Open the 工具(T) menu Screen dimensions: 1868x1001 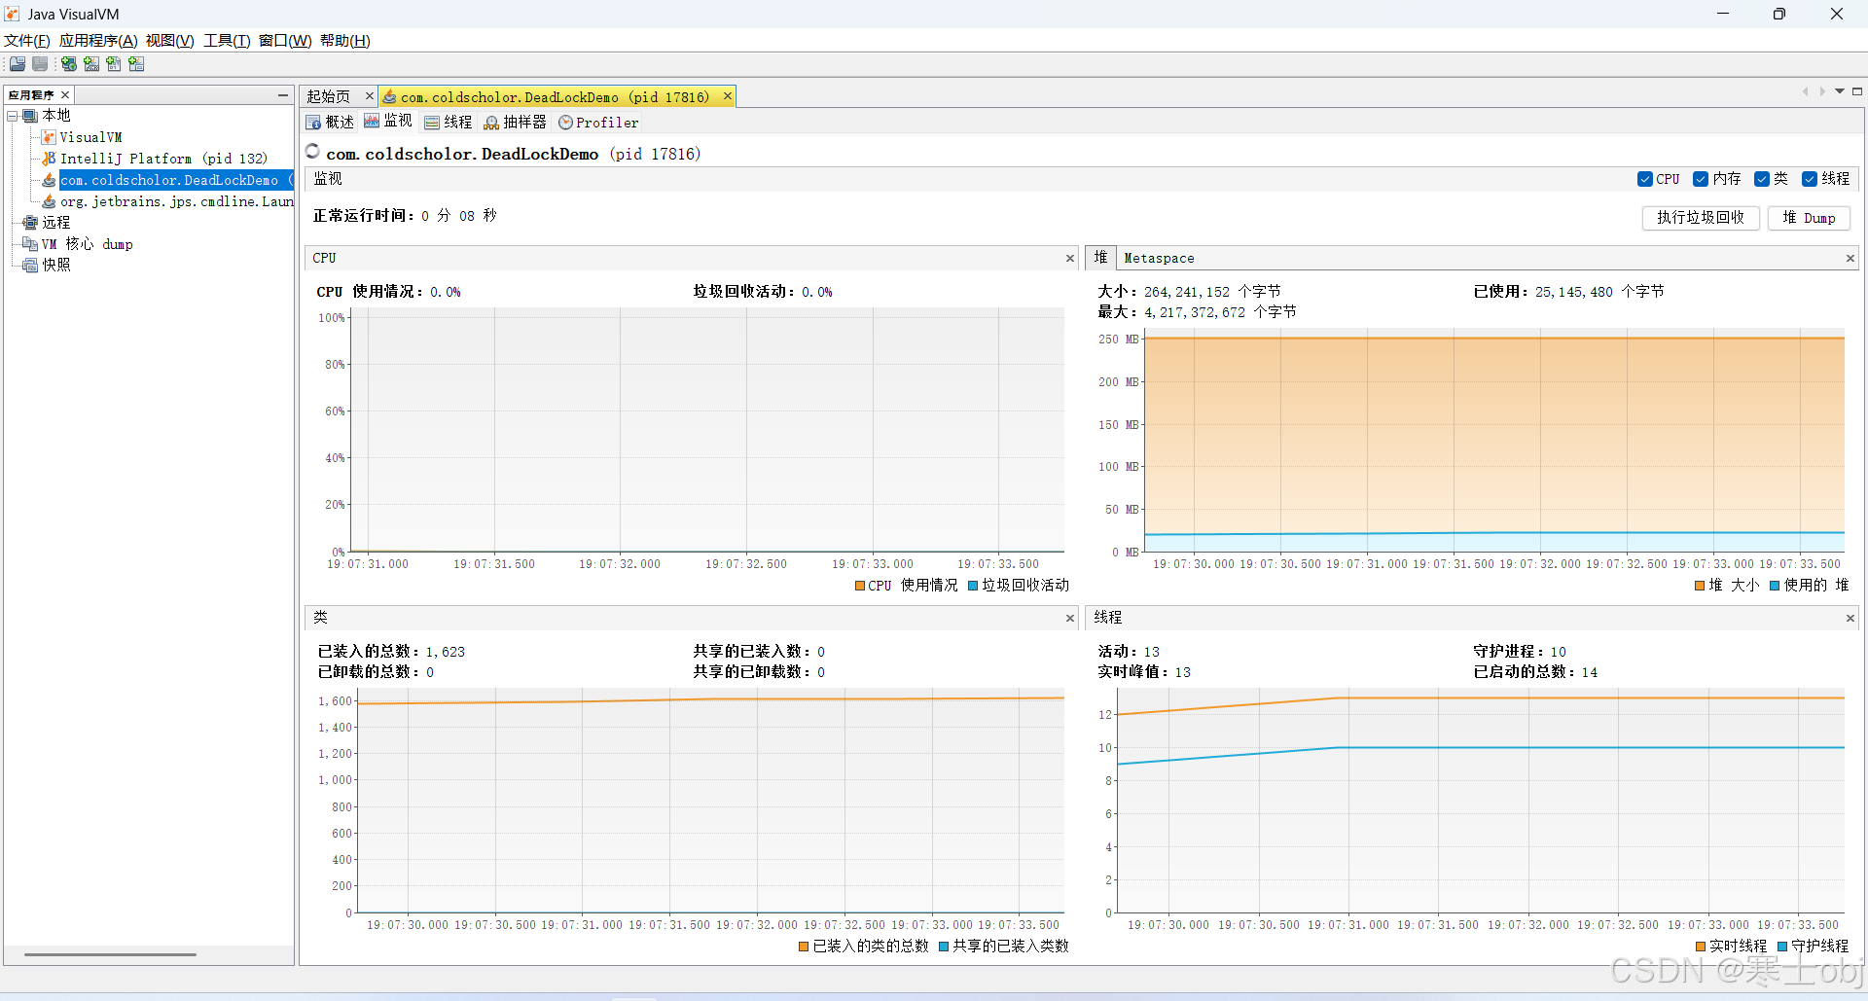227,41
